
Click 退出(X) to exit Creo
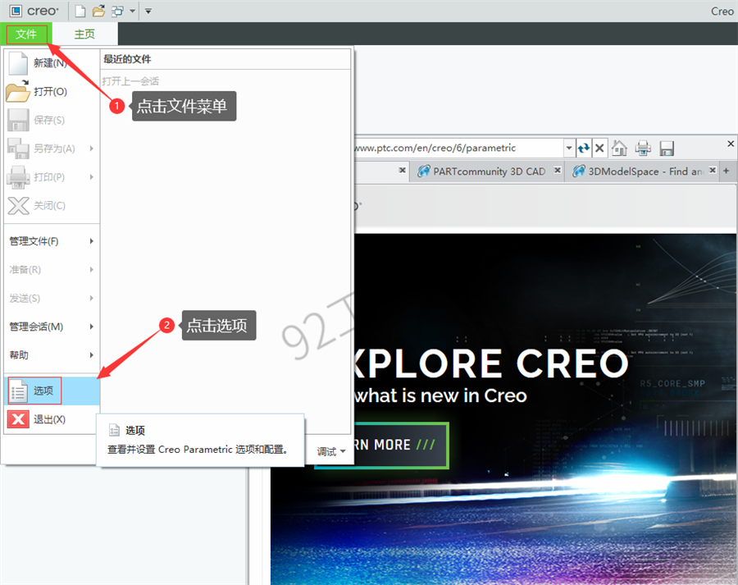point(52,419)
